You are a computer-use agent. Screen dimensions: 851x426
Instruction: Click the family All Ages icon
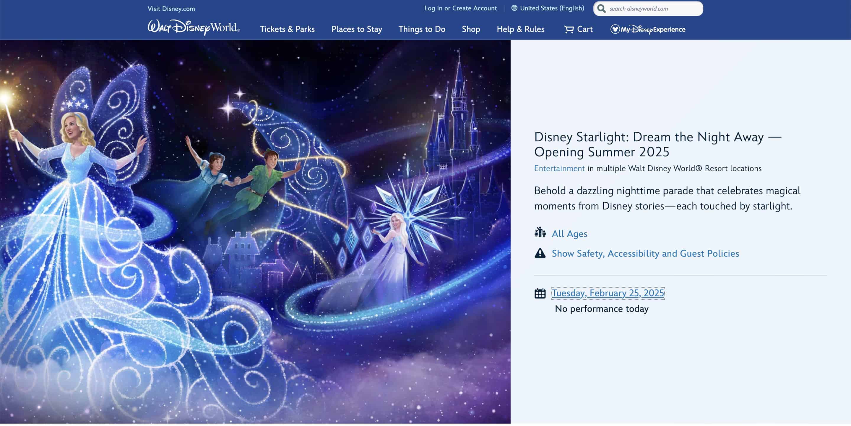(x=540, y=232)
